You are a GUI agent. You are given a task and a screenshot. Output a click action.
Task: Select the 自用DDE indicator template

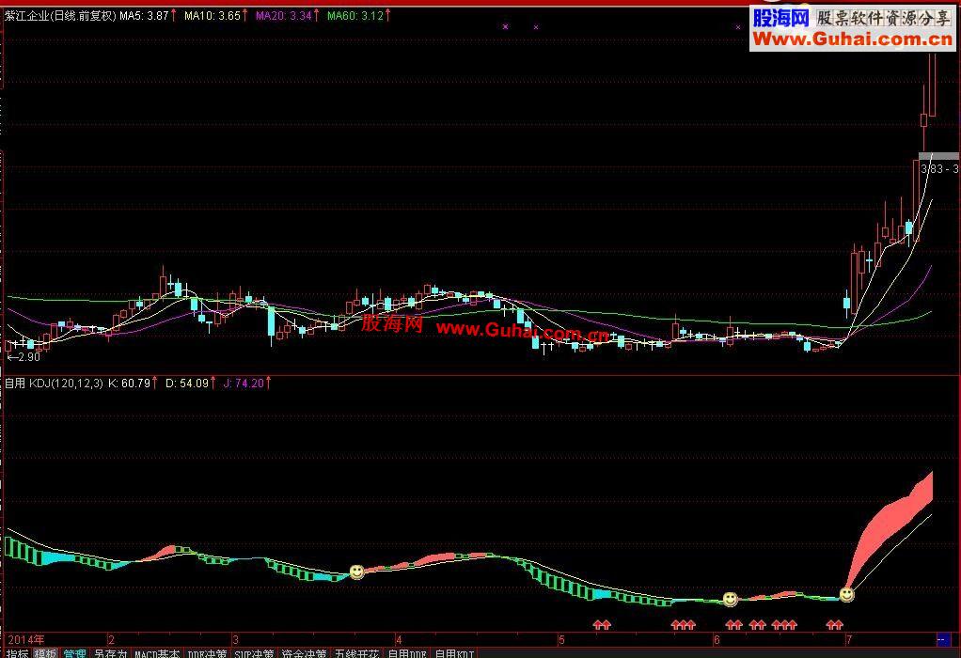pyautogui.click(x=407, y=653)
